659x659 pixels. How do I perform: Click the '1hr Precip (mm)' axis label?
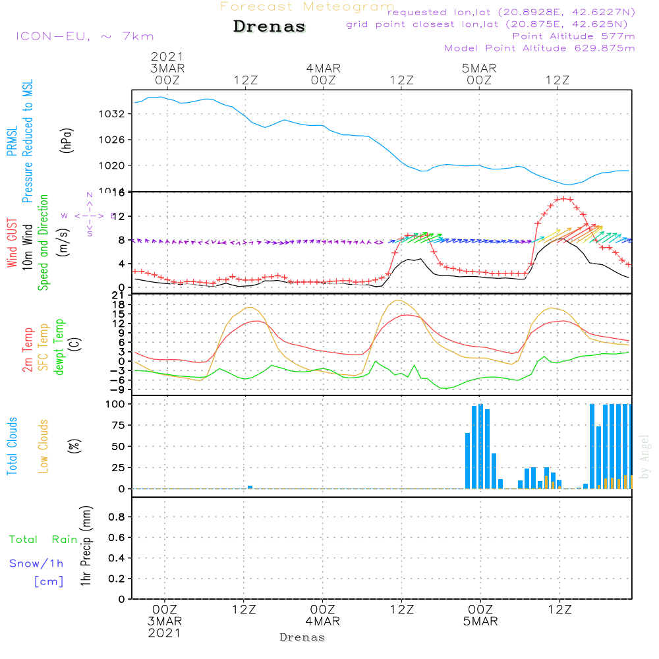point(86,546)
